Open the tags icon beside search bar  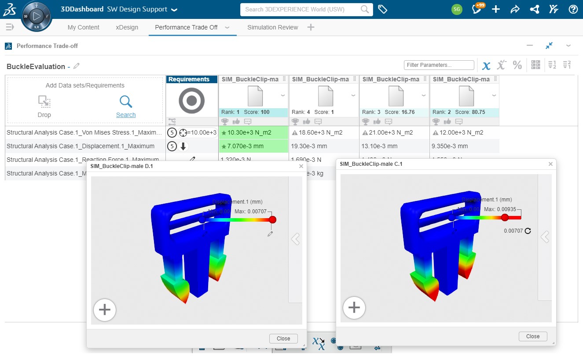(x=383, y=9)
